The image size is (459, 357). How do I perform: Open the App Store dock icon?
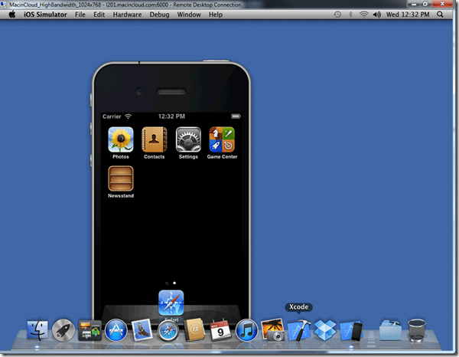[x=116, y=330]
